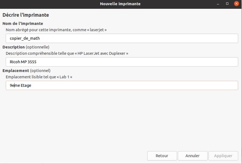Click the hint mentioning HP LaserJet avec Duplexer
This screenshot has height=164, width=242.
67,53
